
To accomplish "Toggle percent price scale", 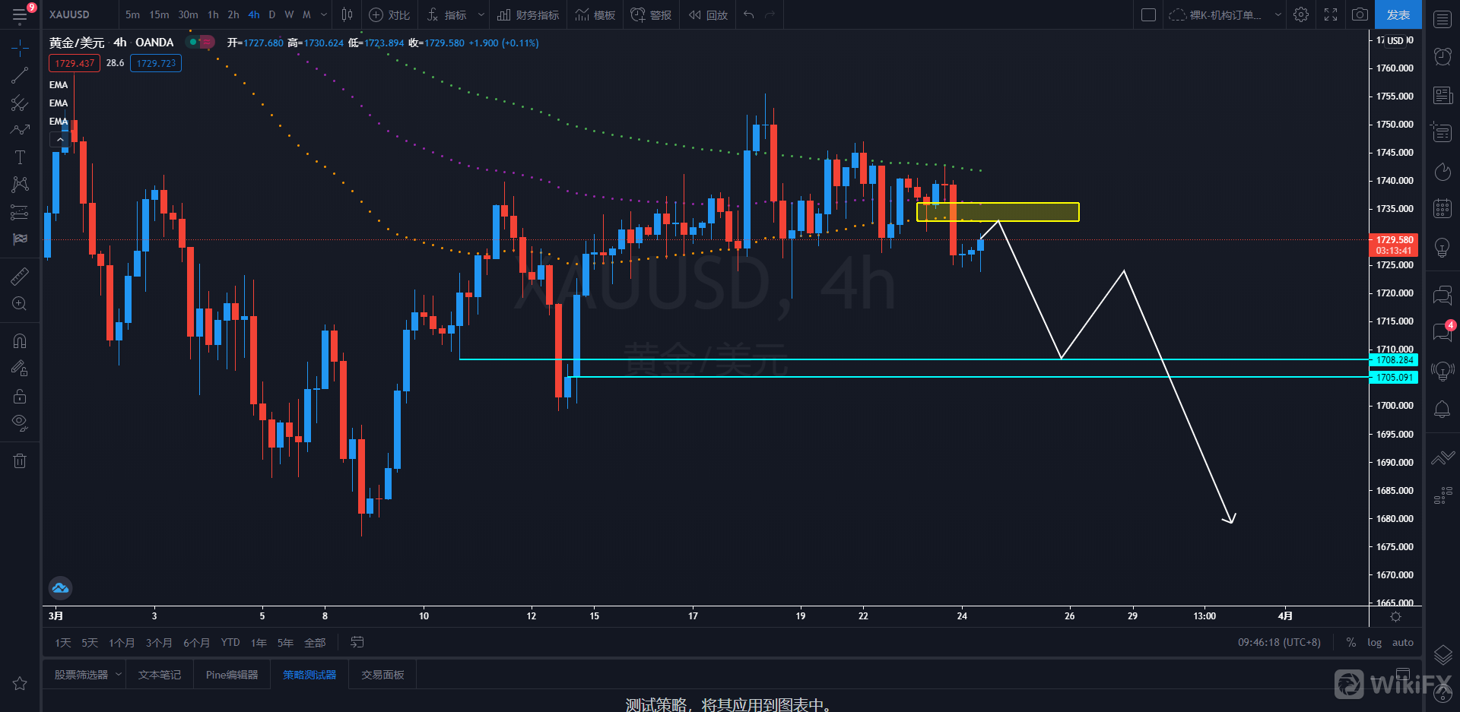I will (1350, 642).
